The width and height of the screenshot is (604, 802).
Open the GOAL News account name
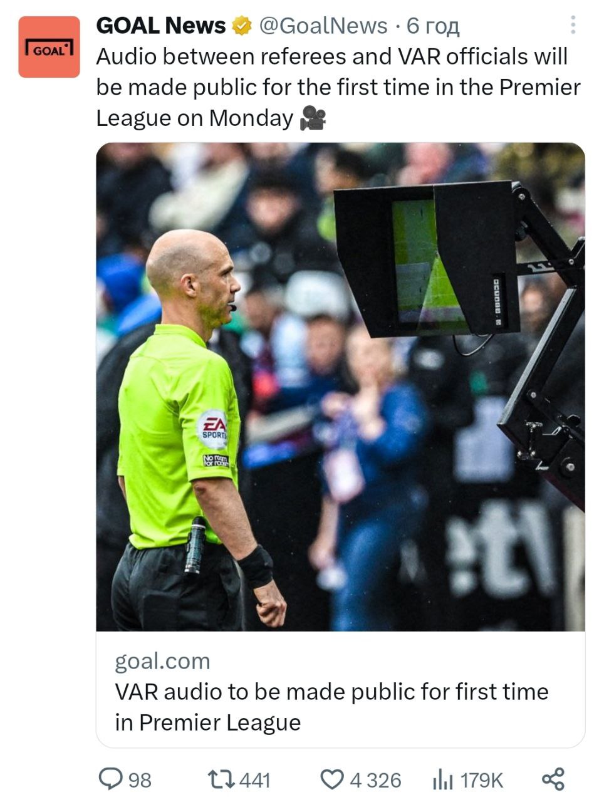point(161,26)
